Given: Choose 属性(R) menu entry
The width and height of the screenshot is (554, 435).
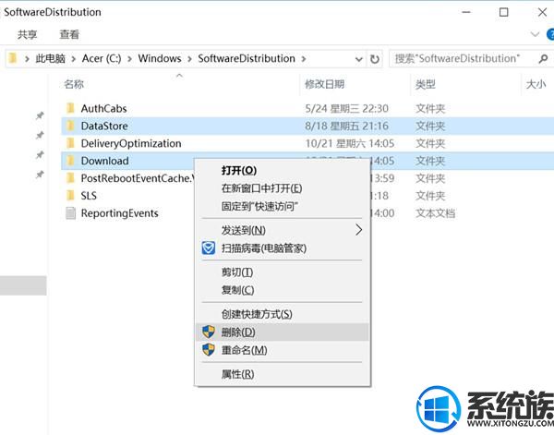Looking at the screenshot, I should click(282, 374).
